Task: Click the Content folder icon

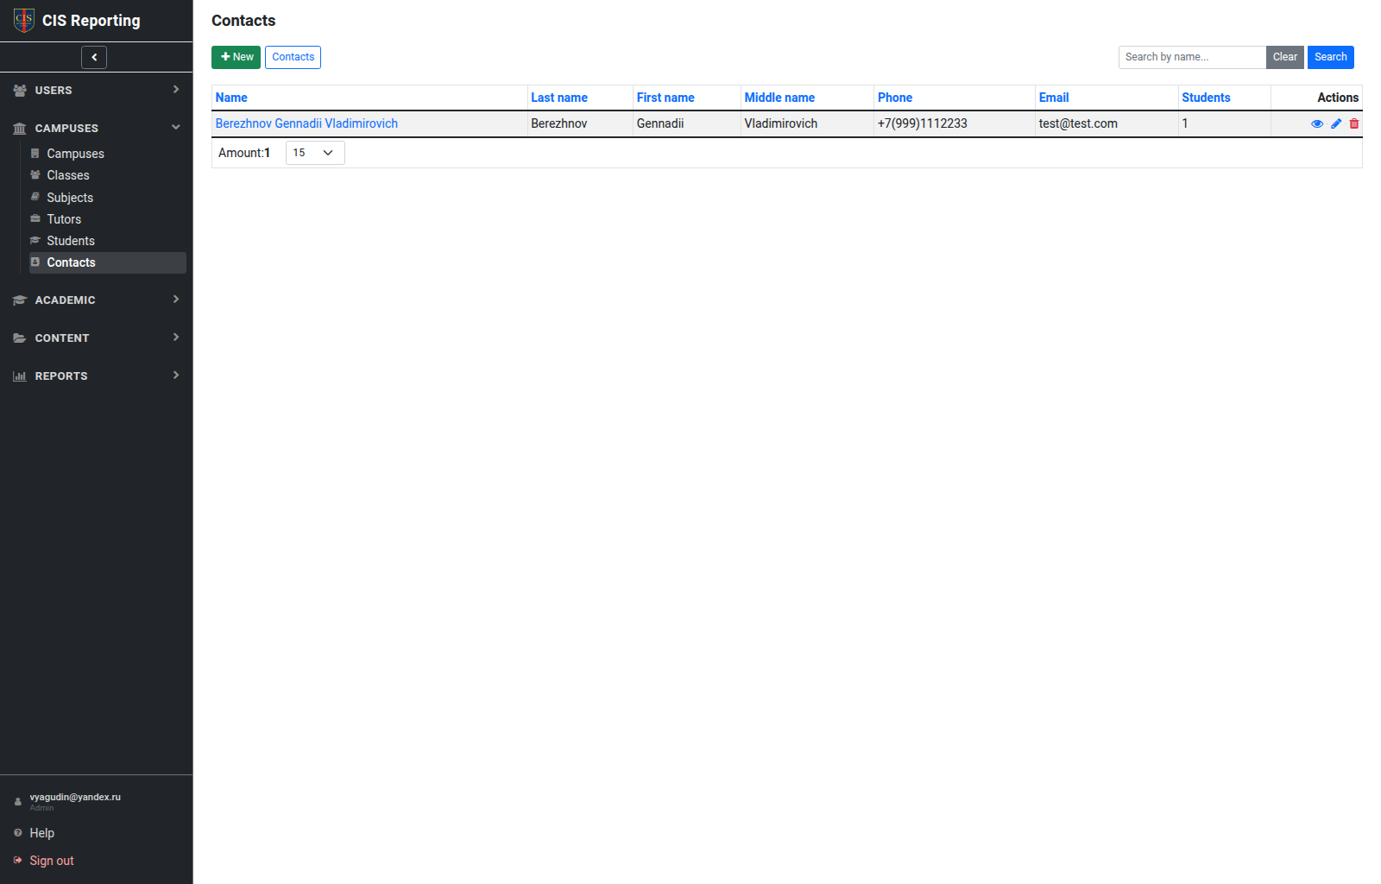Action: 20,338
